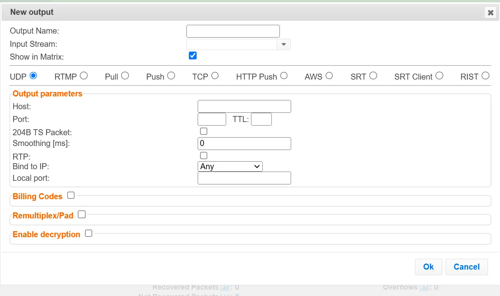Click the Ok button
The width and height of the screenshot is (500, 296).
pyautogui.click(x=429, y=267)
